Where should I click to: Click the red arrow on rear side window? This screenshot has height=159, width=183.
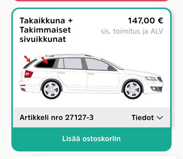(x=45, y=60)
